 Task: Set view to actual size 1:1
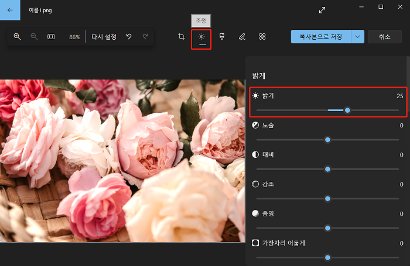(x=51, y=37)
